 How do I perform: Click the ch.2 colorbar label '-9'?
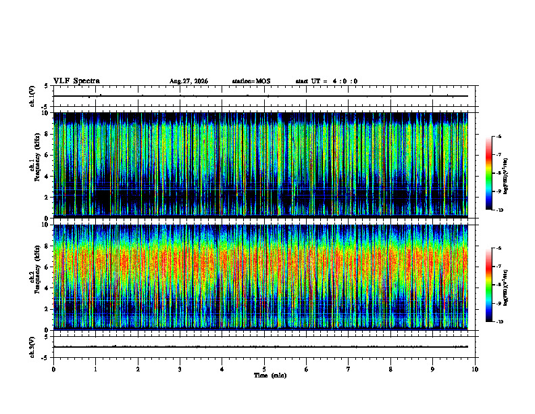coord(499,303)
